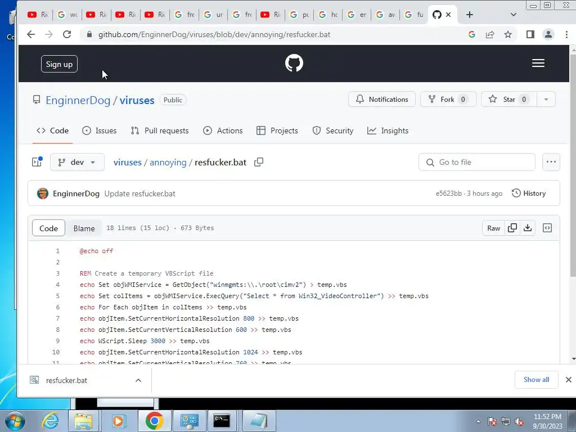The width and height of the screenshot is (576, 432).
Task: Open the more file actions ellipsis menu
Action: [x=551, y=162]
